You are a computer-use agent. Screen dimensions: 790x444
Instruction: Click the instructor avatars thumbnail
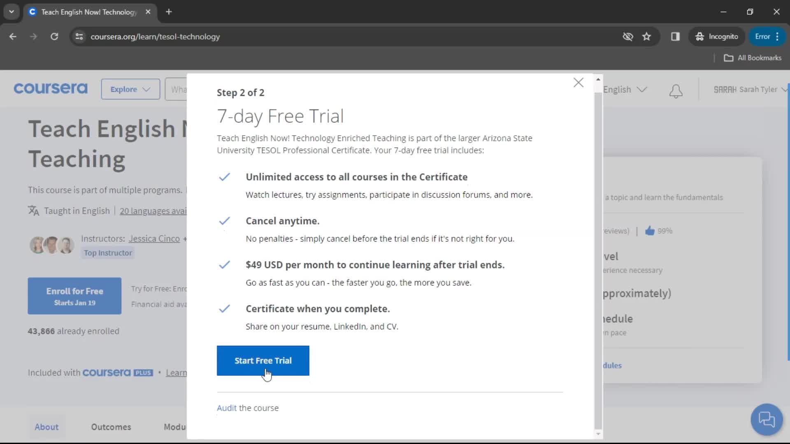tap(52, 245)
